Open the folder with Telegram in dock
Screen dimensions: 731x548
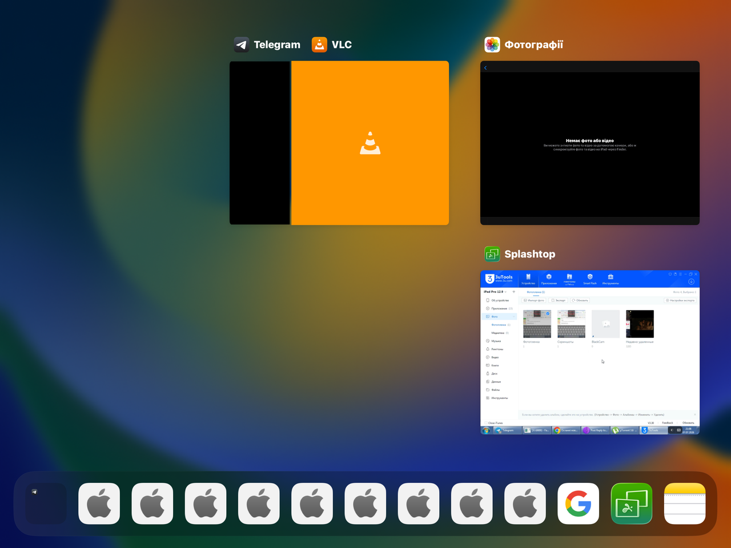[46, 503]
